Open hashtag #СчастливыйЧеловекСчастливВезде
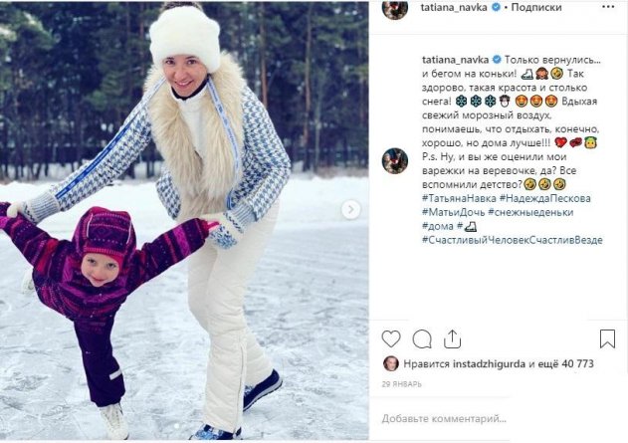Image resolution: width=628 pixels, height=443 pixels. pyautogui.click(x=513, y=240)
